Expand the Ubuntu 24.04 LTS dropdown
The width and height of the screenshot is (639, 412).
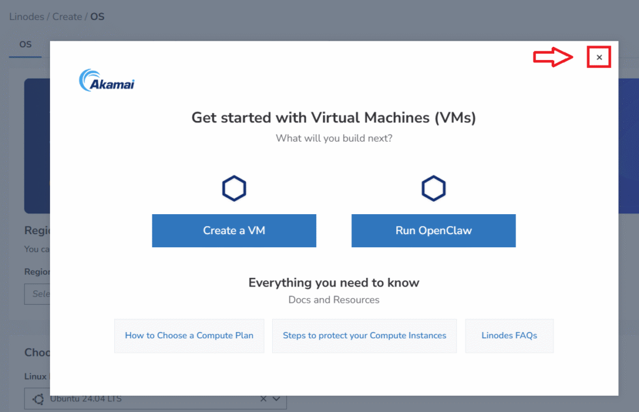click(276, 398)
